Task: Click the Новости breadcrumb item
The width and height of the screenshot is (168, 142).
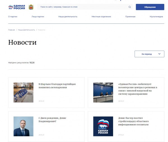Action: pos(41,30)
